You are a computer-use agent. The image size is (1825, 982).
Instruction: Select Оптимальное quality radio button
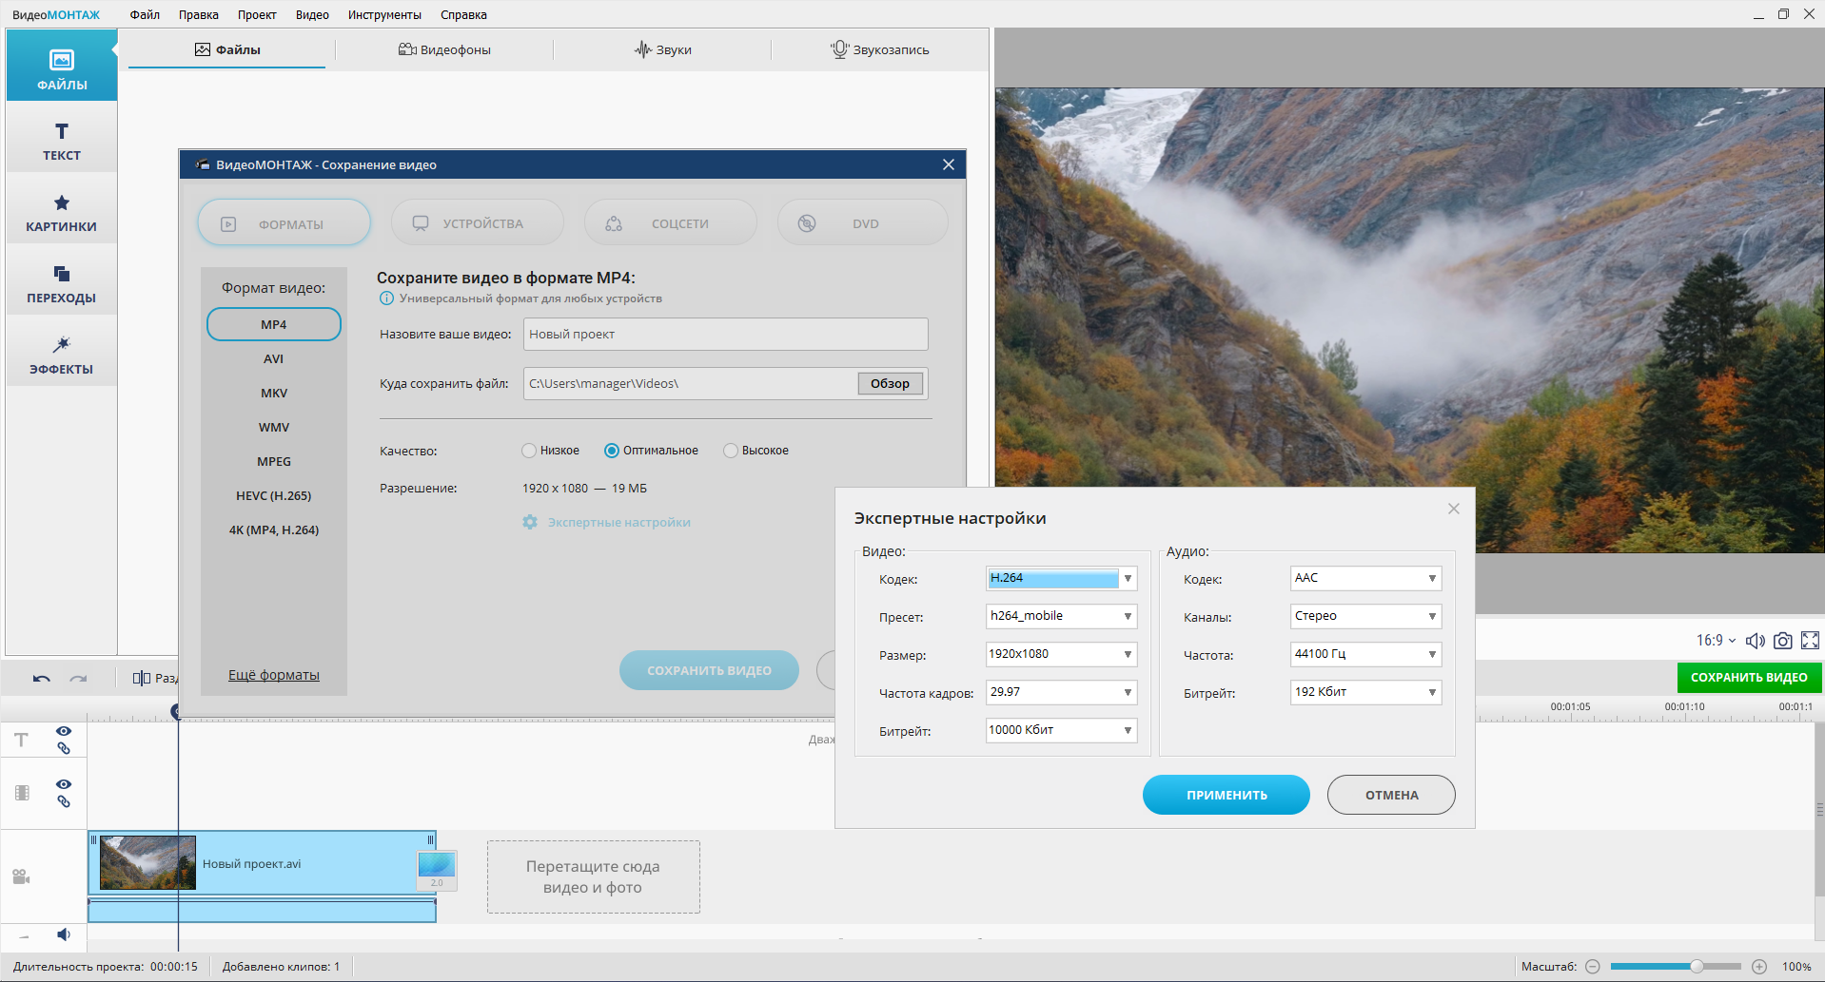(x=612, y=451)
